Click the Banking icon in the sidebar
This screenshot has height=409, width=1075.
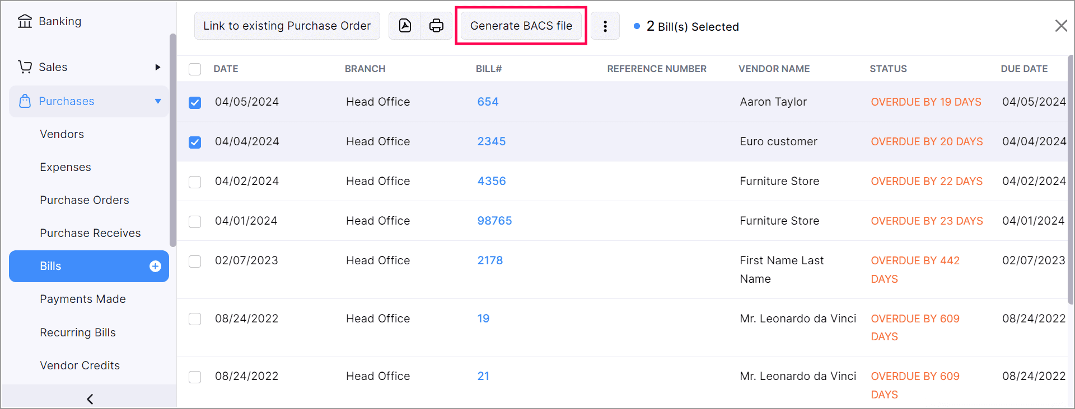25,21
